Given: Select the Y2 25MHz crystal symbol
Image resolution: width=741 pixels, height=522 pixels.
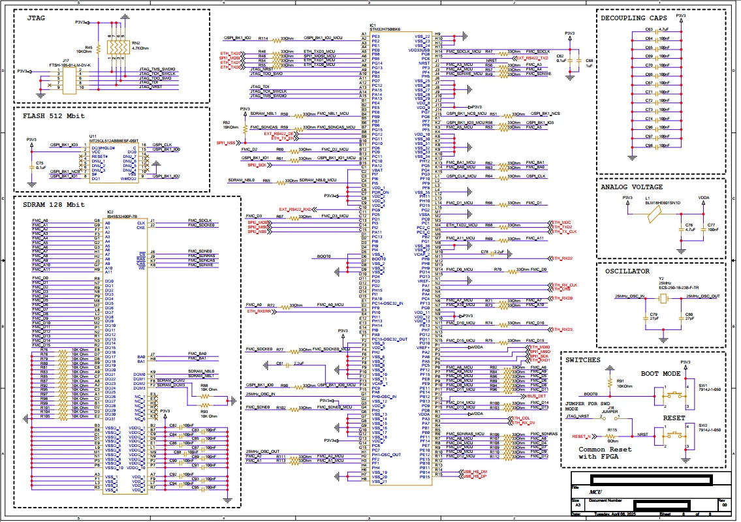Looking at the screenshot, I should pos(663,299).
